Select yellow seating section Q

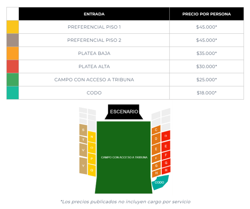92,170
